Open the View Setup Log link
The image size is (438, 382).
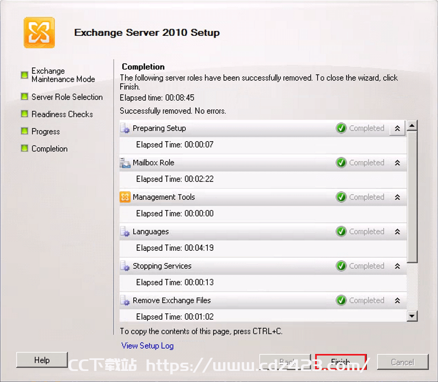(x=148, y=346)
